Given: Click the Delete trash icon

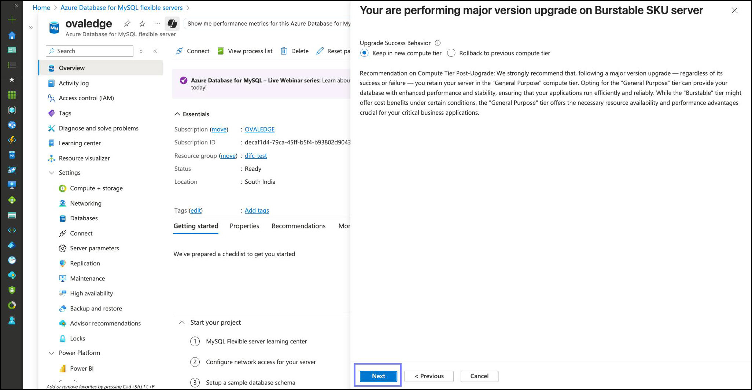Looking at the screenshot, I should click(284, 51).
